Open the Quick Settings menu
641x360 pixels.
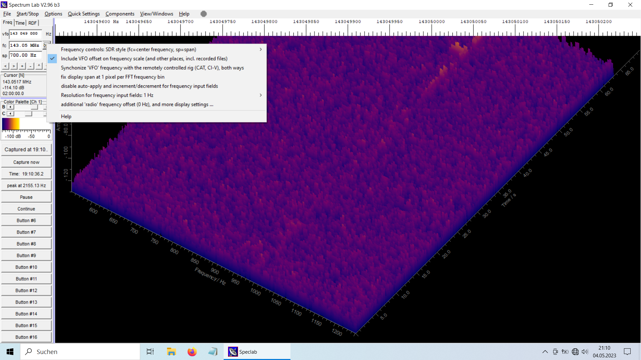click(x=84, y=14)
